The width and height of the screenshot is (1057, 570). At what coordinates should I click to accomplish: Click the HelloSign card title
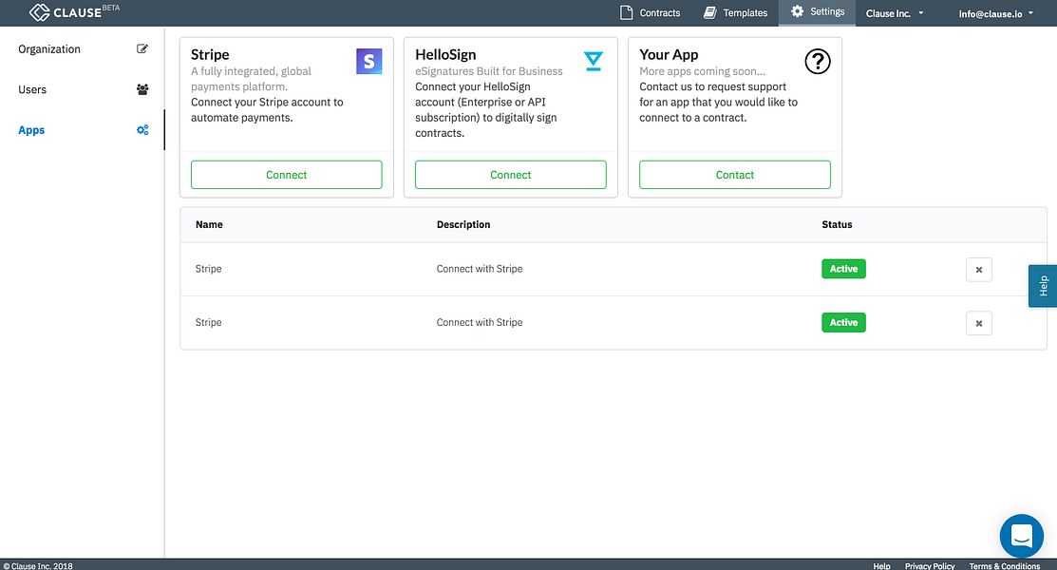click(445, 55)
